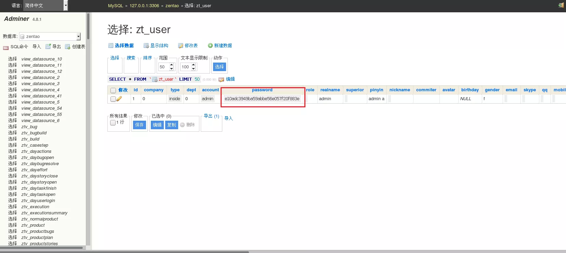Enable the 所有结果 1 行 checkbox

(113, 122)
